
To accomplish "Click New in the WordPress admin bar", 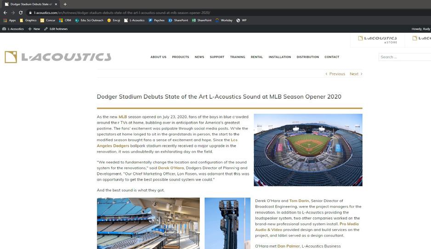I will coord(34,29).
